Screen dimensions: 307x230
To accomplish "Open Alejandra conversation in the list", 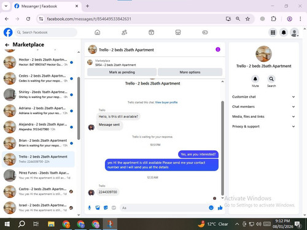I will click(38, 127).
